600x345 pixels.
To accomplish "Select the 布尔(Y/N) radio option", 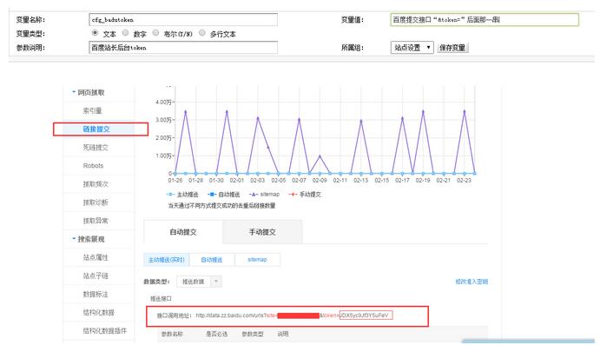I will (x=155, y=33).
